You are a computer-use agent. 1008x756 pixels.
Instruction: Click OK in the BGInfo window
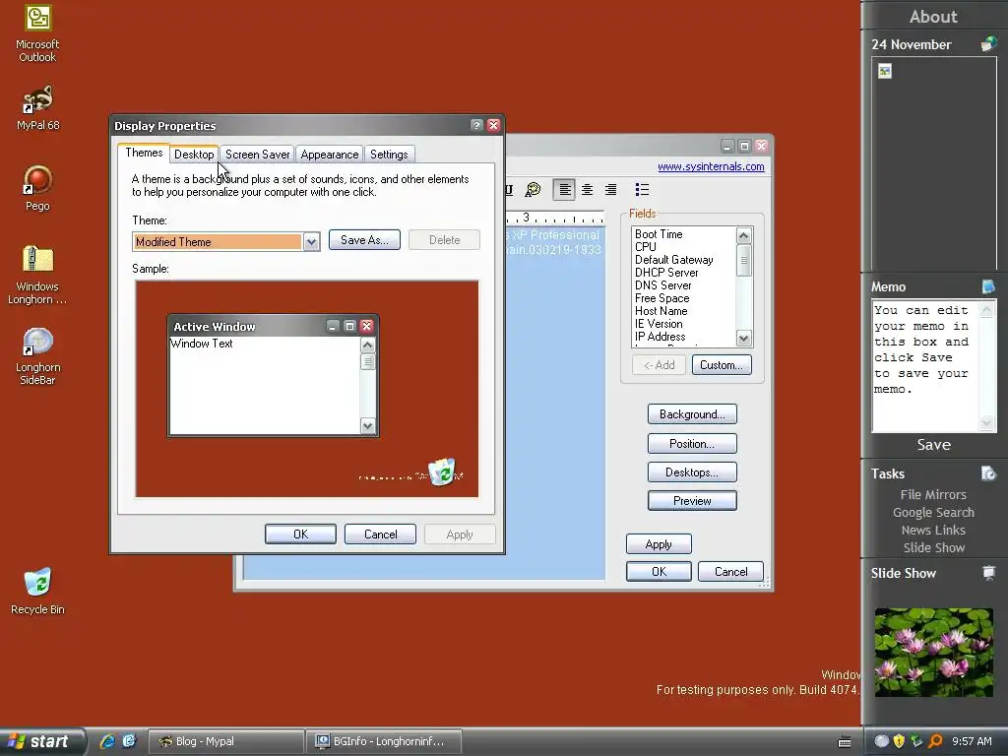[659, 572]
